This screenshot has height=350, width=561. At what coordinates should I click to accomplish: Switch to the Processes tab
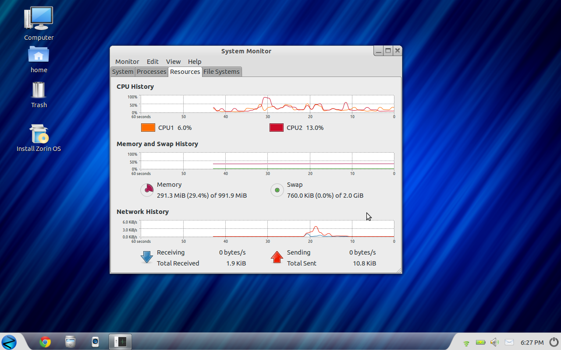(151, 71)
